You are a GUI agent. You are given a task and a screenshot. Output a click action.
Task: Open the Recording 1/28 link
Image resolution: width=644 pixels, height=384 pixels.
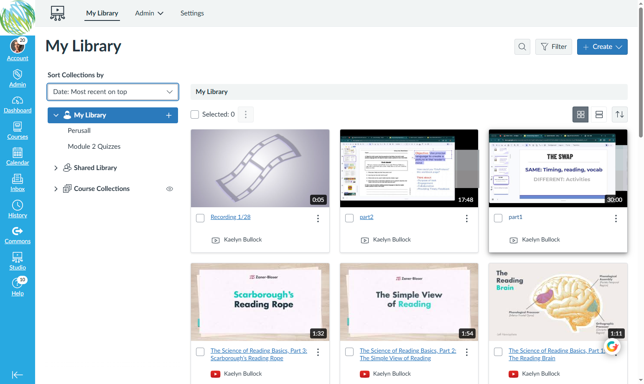point(231,217)
